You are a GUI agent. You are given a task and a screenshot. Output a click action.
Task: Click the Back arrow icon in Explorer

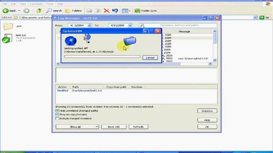[x=6, y=11]
